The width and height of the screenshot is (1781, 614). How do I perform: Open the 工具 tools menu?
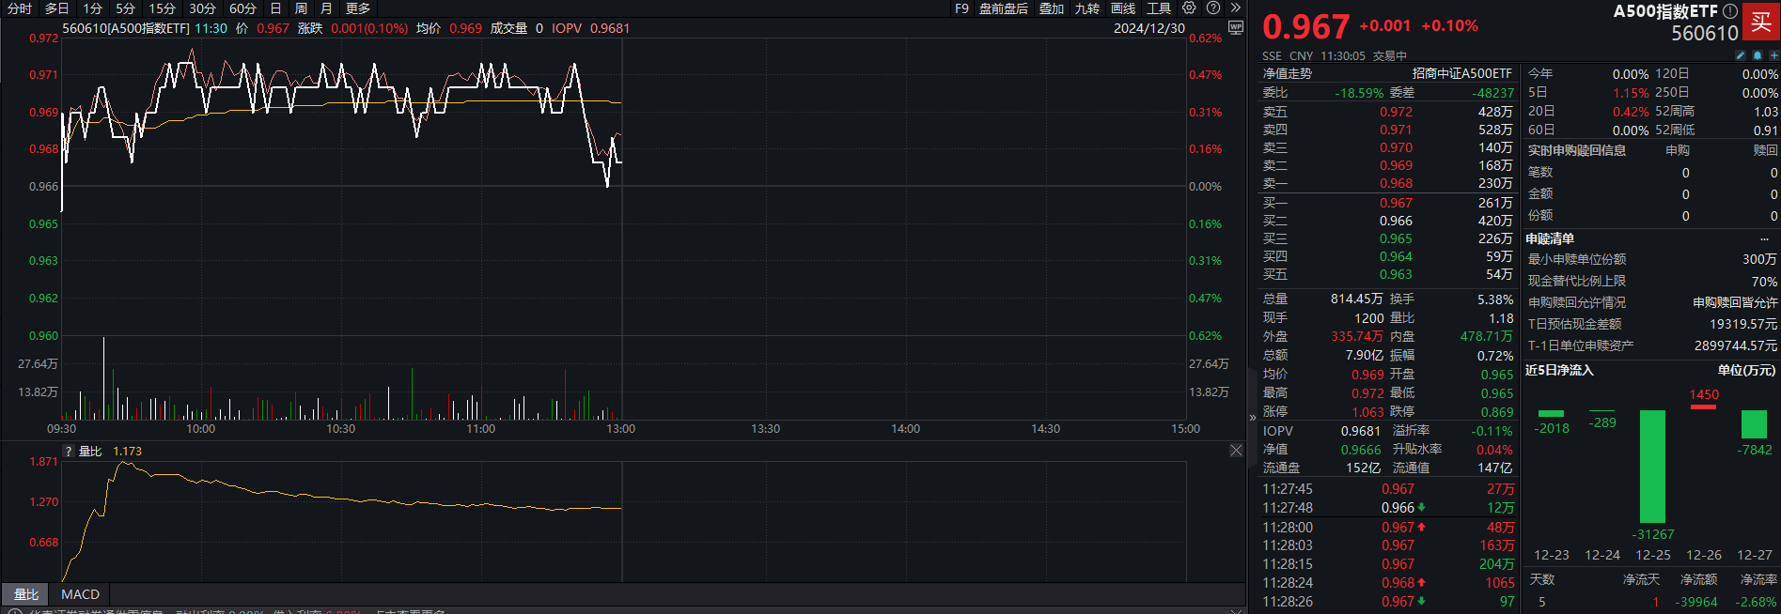pyautogui.click(x=1159, y=8)
